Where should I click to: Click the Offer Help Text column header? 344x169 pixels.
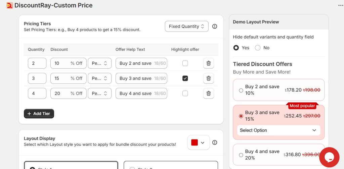[x=130, y=50]
